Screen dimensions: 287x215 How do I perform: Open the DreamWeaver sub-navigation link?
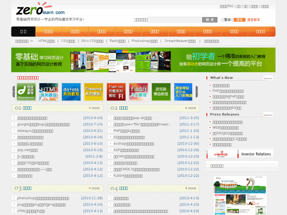click(180, 41)
